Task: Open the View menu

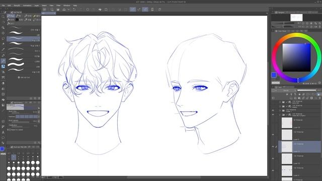Action: click(51, 6)
